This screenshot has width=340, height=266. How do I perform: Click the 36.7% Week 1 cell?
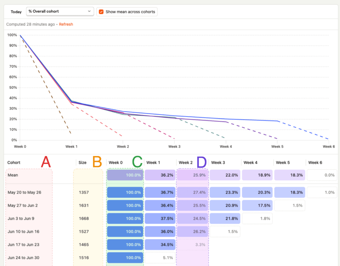point(160,192)
